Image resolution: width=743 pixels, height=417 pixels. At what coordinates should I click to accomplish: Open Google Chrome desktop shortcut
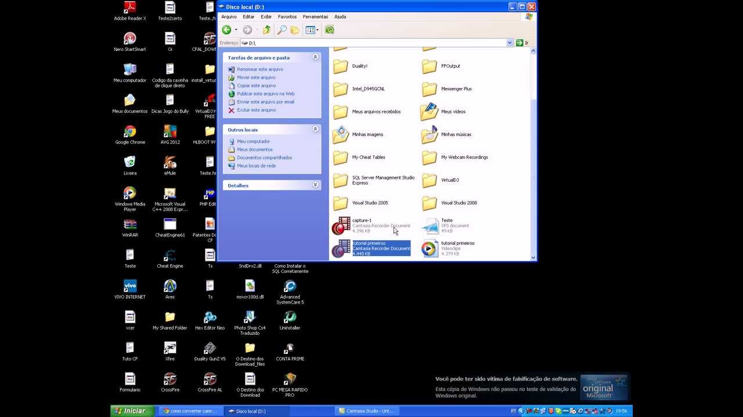(x=130, y=134)
